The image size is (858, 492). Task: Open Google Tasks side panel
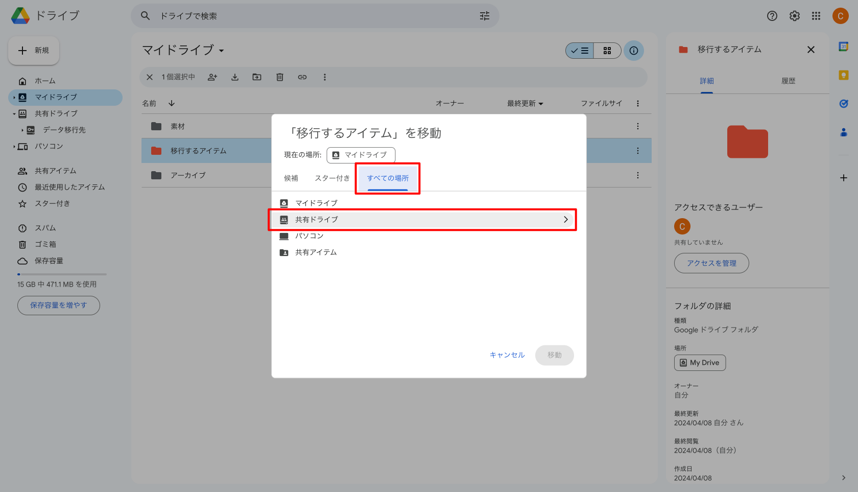tap(844, 104)
